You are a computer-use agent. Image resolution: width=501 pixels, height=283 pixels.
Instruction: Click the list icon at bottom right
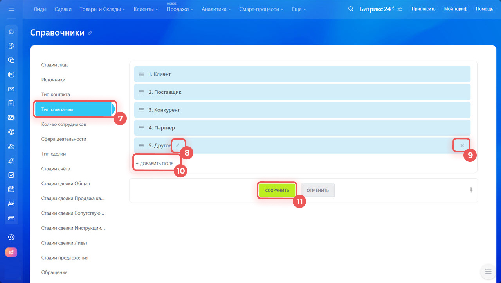click(x=488, y=271)
